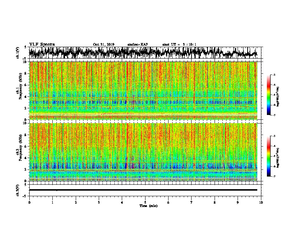This screenshot has width=294, height=227.
Task: Click the 'ch.3(V)' axis label
Action: pos(18,190)
